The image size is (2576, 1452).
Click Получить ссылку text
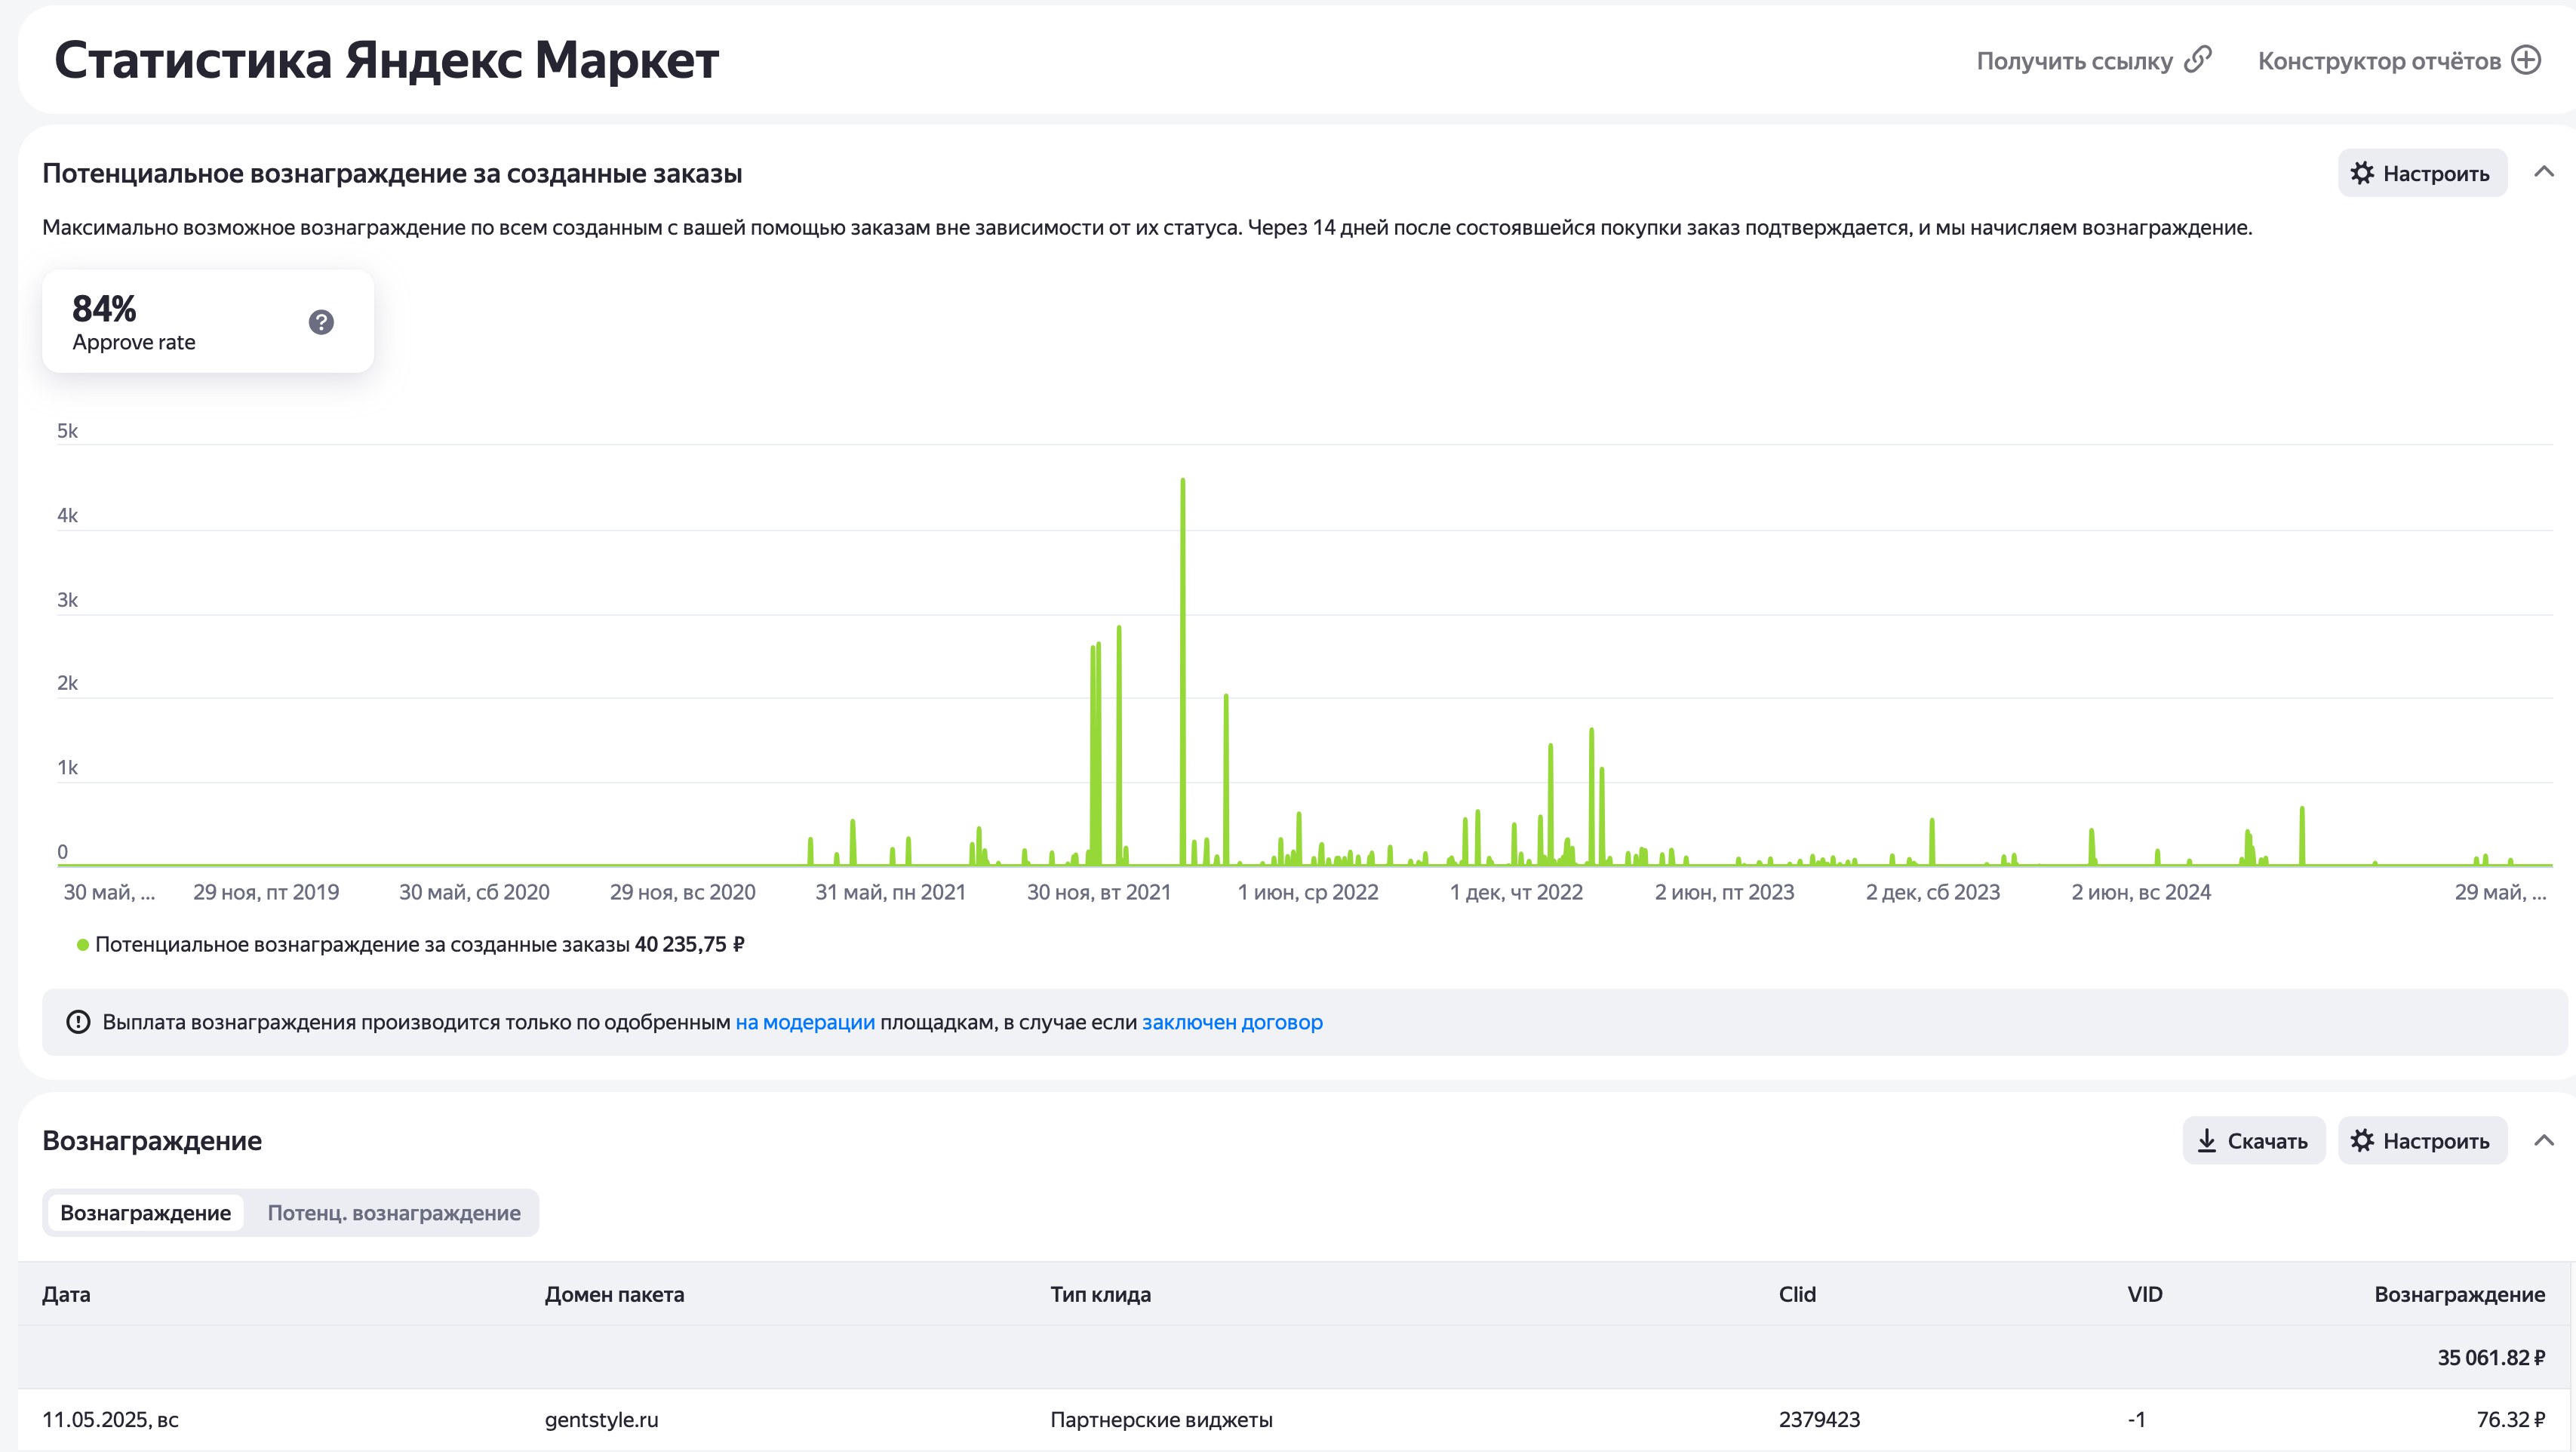tap(2074, 61)
